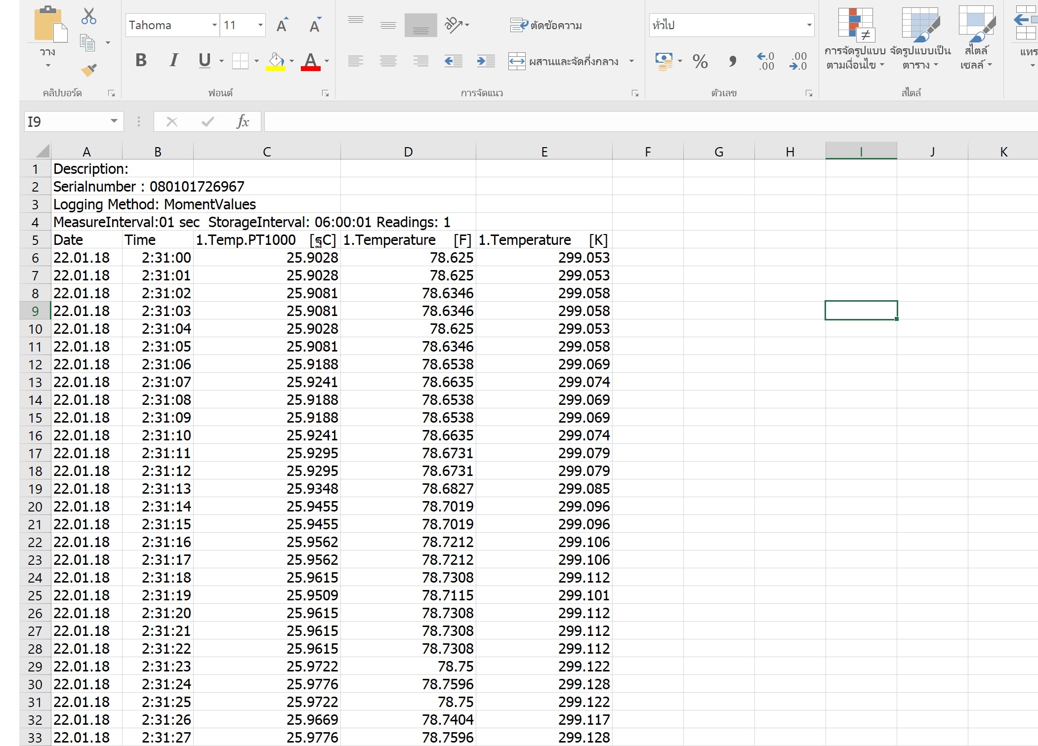Open the font size dropdown
This screenshot has height=746, width=1038.
[x=260, y=25]
